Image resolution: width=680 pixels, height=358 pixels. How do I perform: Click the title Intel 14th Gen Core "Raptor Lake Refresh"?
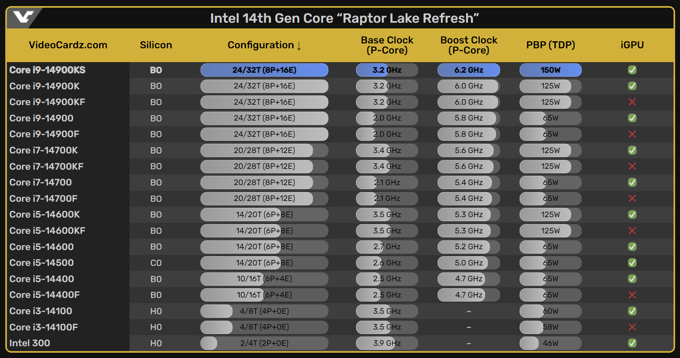pyautogui.click(x=345, y=18)
